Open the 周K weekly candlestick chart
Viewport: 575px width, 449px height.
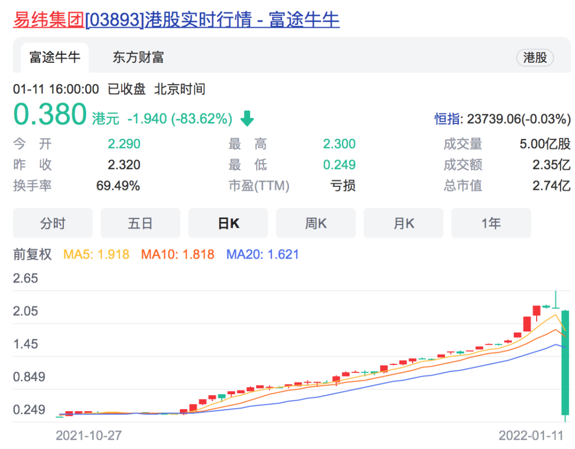coord(316,223)
